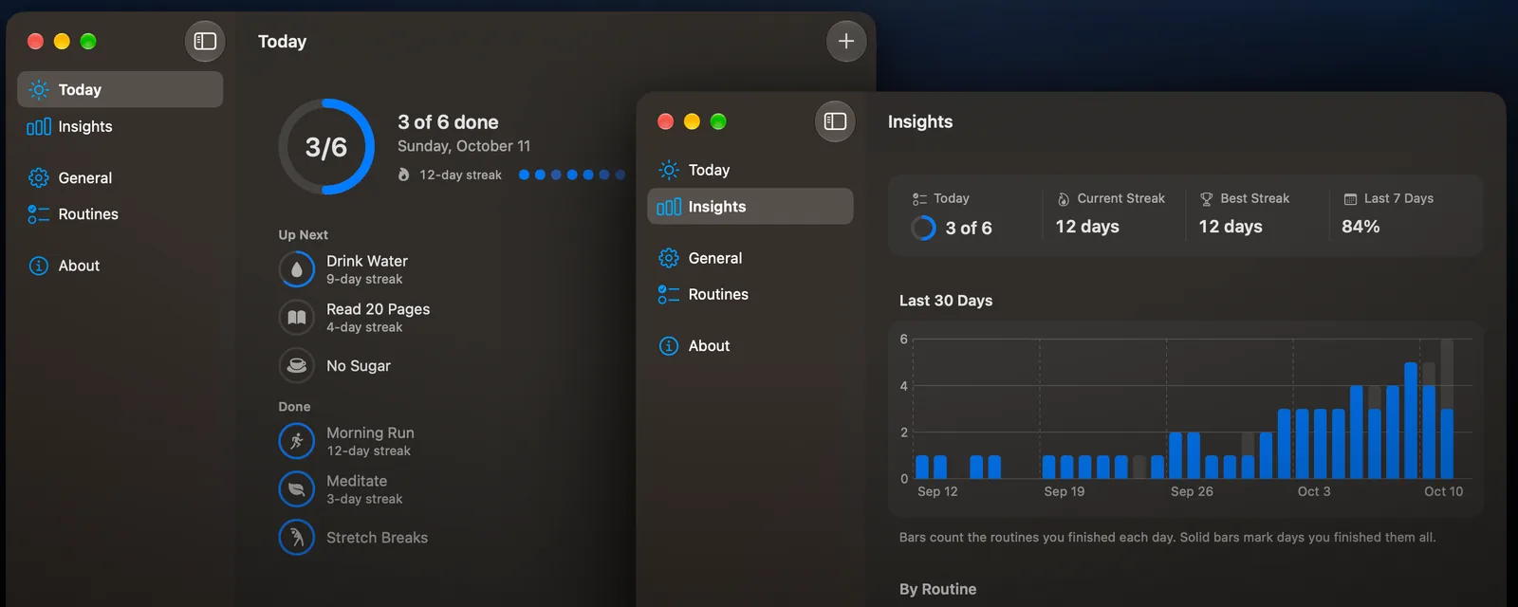Click the Current Streak 12 days value
This screenshot has height=607, width=1518.
(1087, 227)
